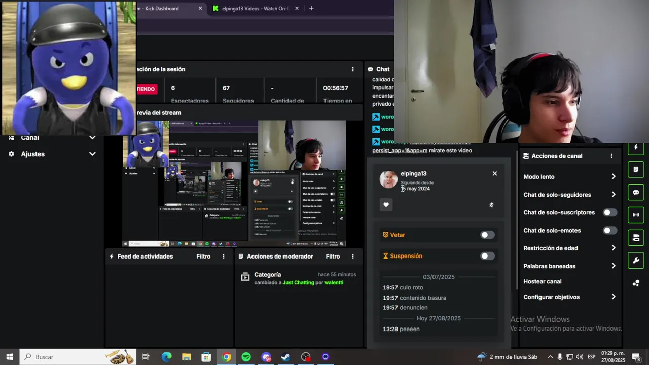This screenshot has width=649, height=365.
Task: Open the session information panel options menu
Action: (x=353, y=69)
